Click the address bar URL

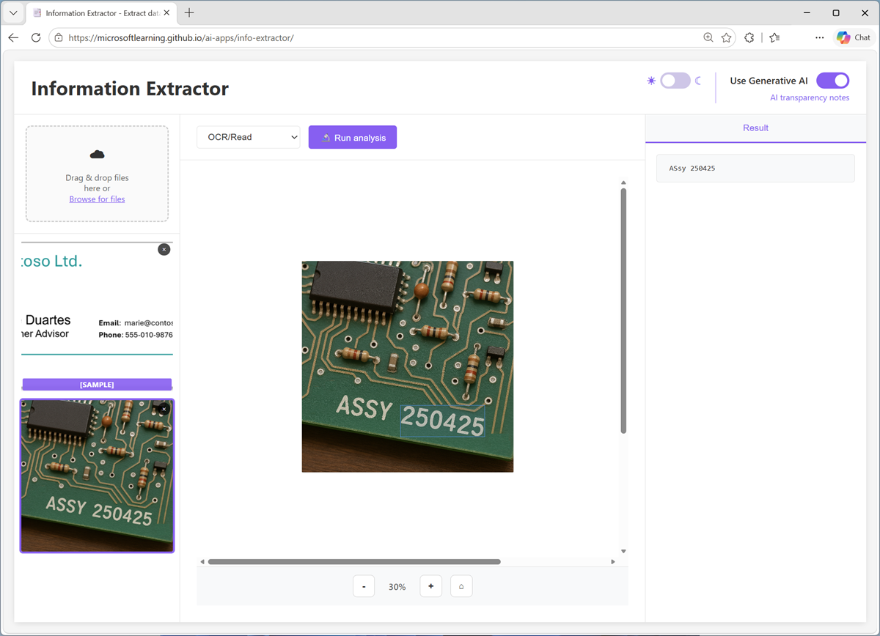tap(181, 37)
